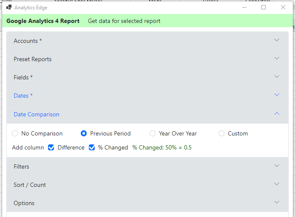Image resolution: width=295 pixels, height=217 pixels.
Task: Click the Analytics Edge app icon in title bar
Action: (x=9, y=7)
